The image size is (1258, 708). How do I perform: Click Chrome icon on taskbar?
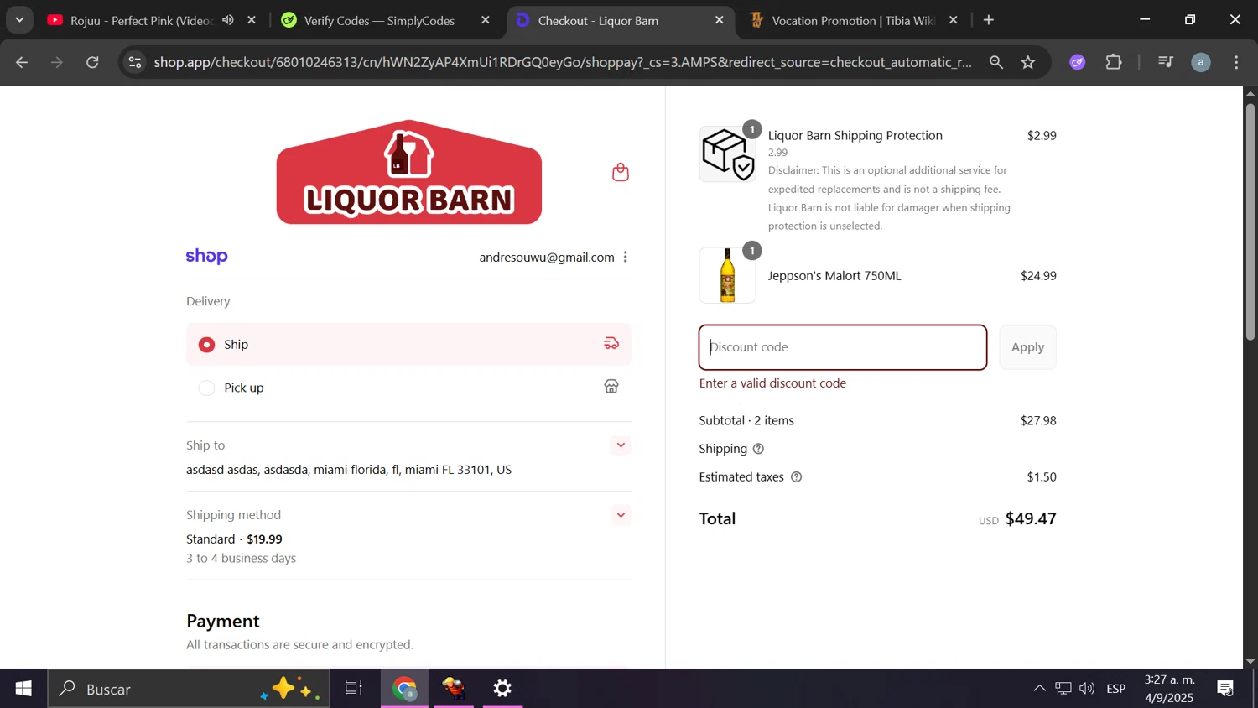tap(405, 689)
